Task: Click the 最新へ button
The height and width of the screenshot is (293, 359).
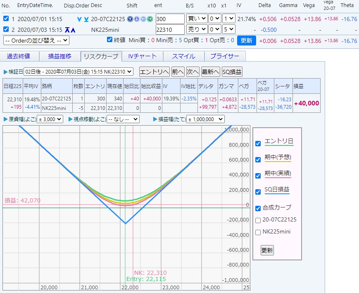Action: click(210, 72)
